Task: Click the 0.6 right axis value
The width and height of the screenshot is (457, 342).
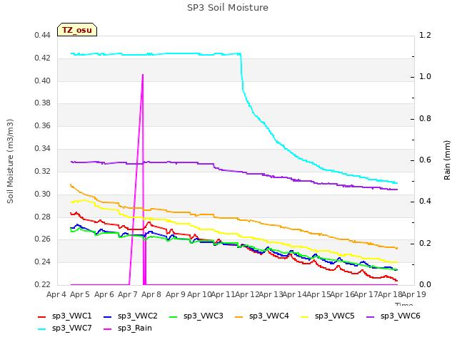Action: (425, 160)
